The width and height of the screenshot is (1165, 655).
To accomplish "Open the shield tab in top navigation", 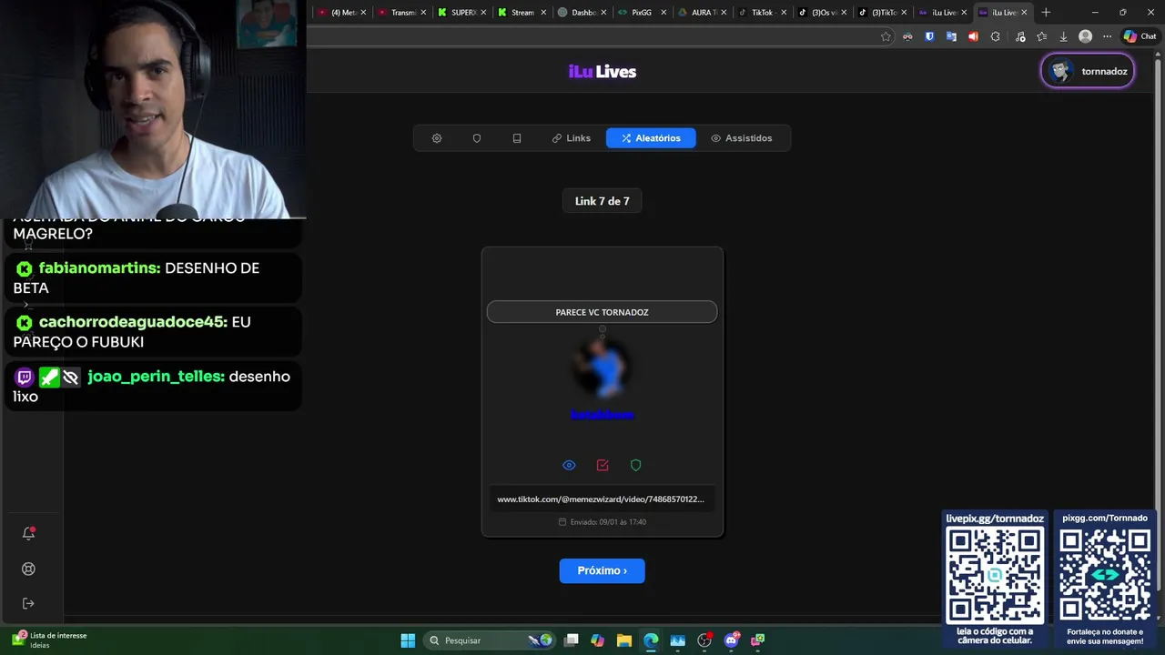I will (477, 138).
